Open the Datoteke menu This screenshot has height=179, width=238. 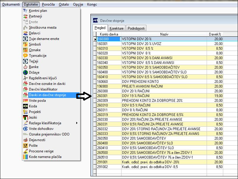click(x=31, y=4)
